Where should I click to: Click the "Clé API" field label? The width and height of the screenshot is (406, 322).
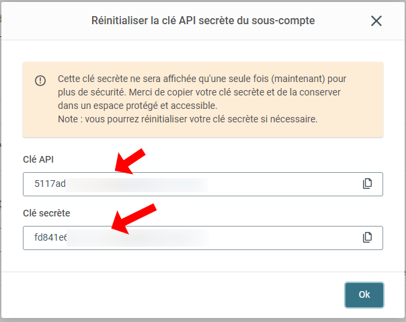[39, 159]
